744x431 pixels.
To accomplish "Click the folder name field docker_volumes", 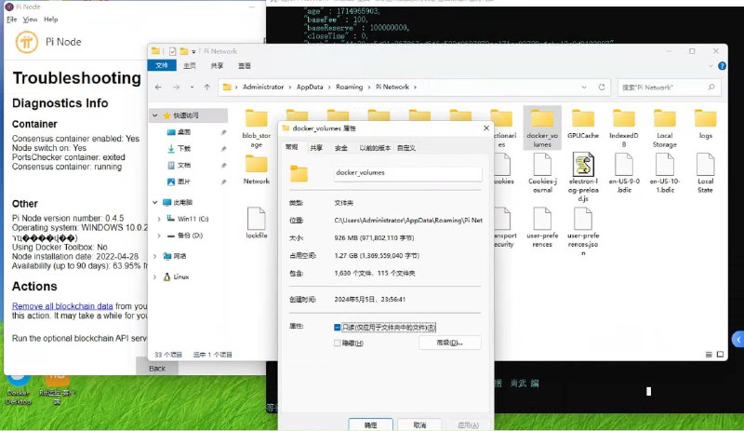I will (406, 173).
